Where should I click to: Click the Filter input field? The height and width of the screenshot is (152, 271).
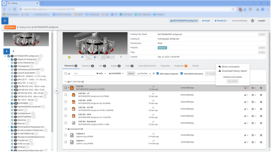pyautogui.click(x=83, y=74)
